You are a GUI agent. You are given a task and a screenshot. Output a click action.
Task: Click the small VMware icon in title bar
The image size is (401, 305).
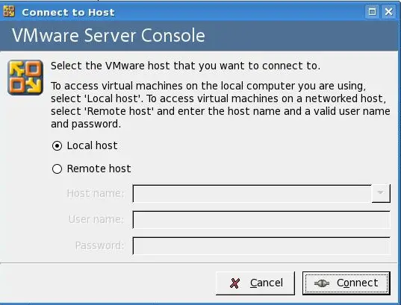click(9, 11)
